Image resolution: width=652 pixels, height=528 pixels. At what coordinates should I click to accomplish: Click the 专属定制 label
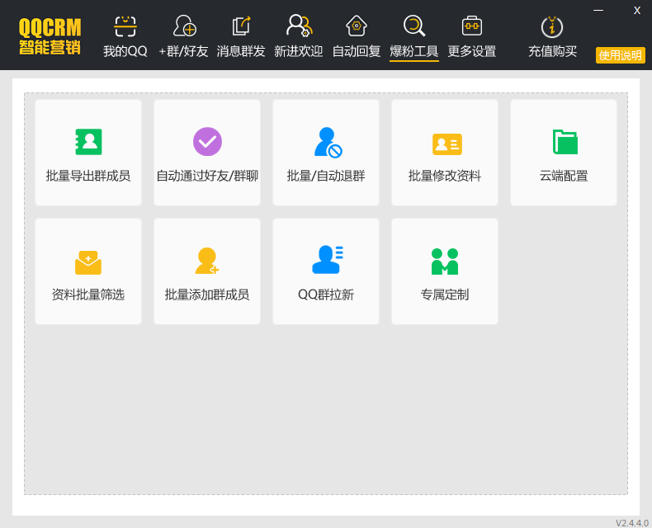[x=445, y=295]
